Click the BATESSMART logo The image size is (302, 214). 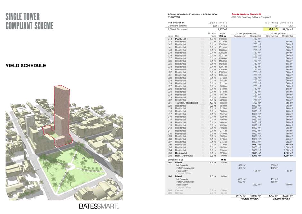click(x=99, y=206)
